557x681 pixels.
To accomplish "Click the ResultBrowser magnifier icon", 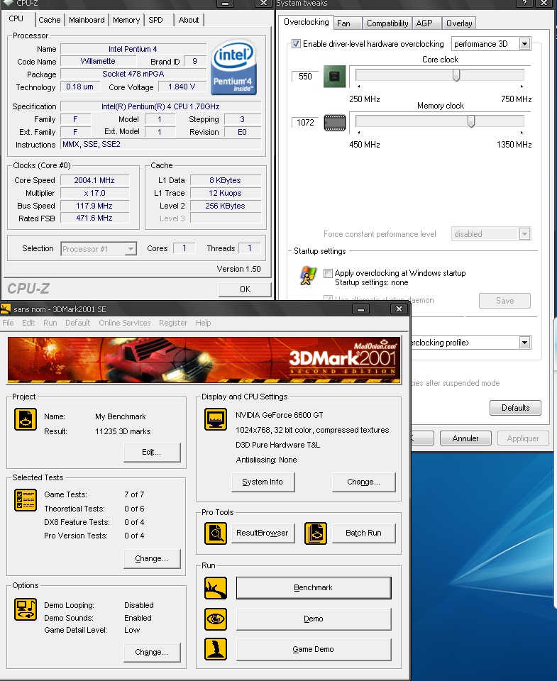I will [216, 533].
